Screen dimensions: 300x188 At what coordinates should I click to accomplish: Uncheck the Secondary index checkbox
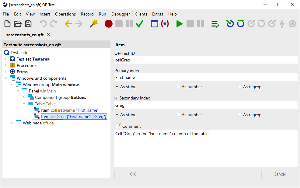point(116,98)
